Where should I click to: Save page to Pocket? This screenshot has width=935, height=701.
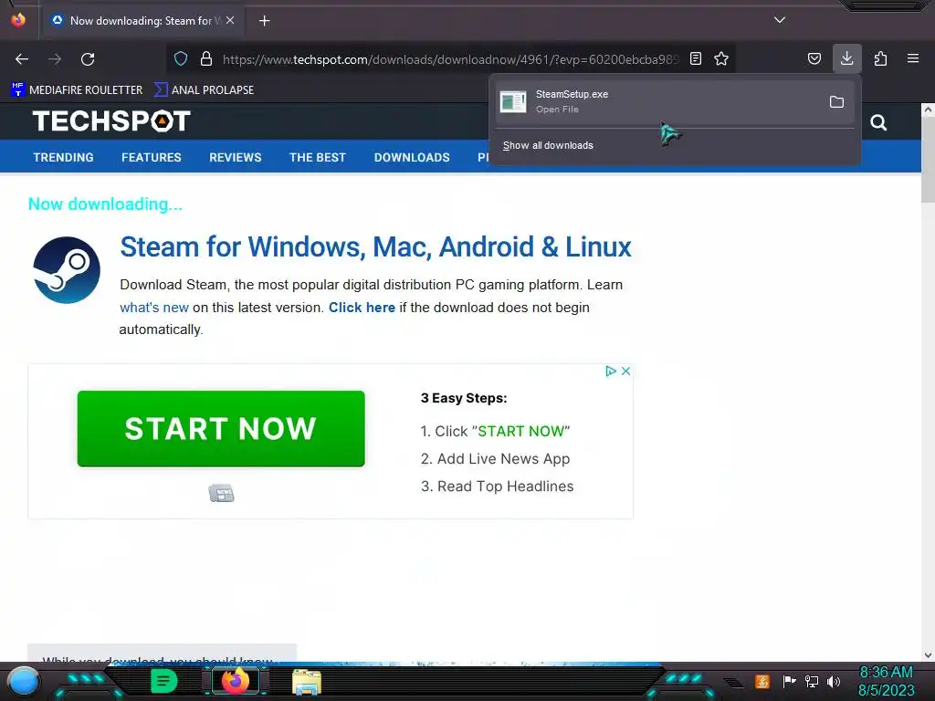tap(814, 59)
